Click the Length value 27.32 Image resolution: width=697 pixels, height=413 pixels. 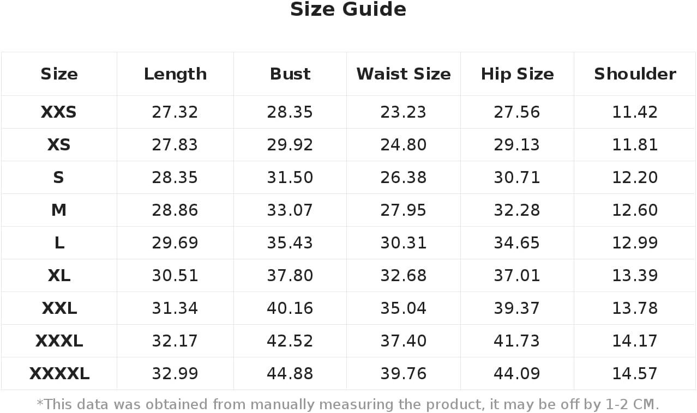[175, 112]
